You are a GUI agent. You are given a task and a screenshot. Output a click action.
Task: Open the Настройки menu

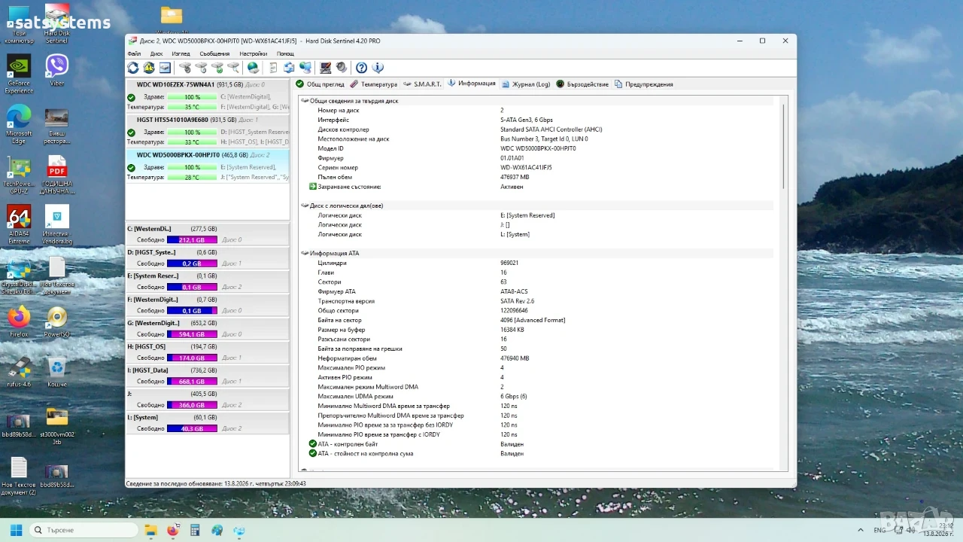(253, 53)
